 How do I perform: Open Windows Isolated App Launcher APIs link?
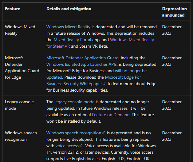(x=81, y=64)
